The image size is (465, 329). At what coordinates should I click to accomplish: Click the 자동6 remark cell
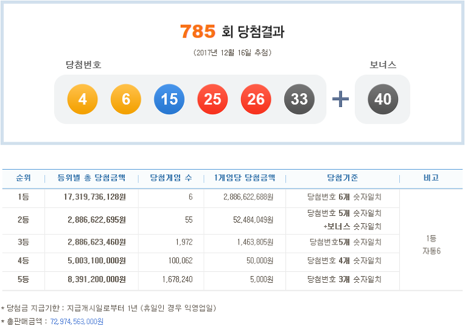(431, 251)
